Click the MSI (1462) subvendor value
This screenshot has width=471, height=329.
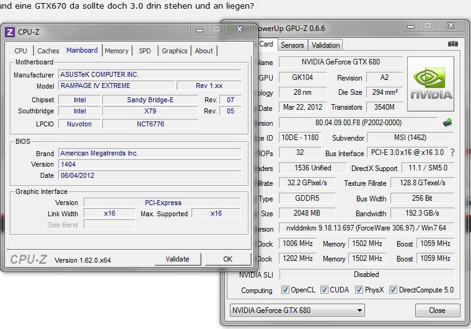410,138
